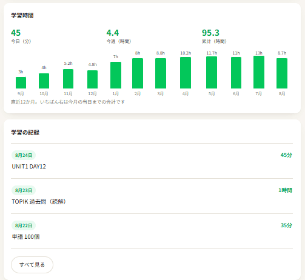305x280 pixels.
Task: Click the 5.2h value label above 11月
Action: pyautogui.click(x=68, y=64)
